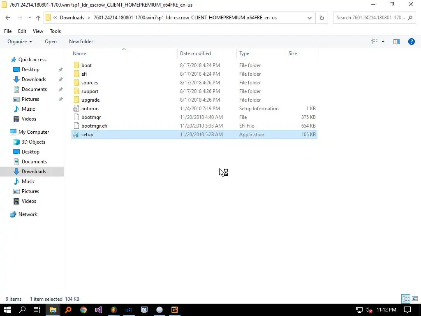The height and width of the screenshot is (316, 421).
Task: Launch Visual Studio from taskbar
Action: (99, 310)
